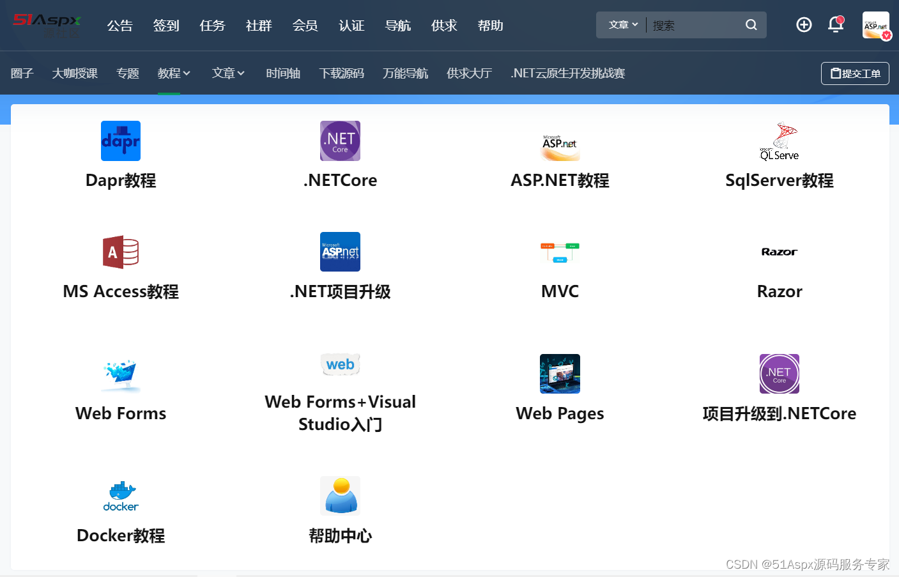Select the .NETCore tutorial icon
Screen dimensions: 899x577
click(340, 141)
